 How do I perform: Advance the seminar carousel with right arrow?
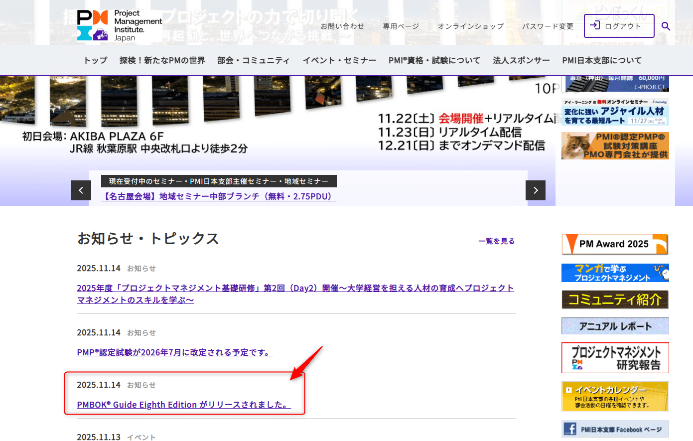(x=535, y=190)
